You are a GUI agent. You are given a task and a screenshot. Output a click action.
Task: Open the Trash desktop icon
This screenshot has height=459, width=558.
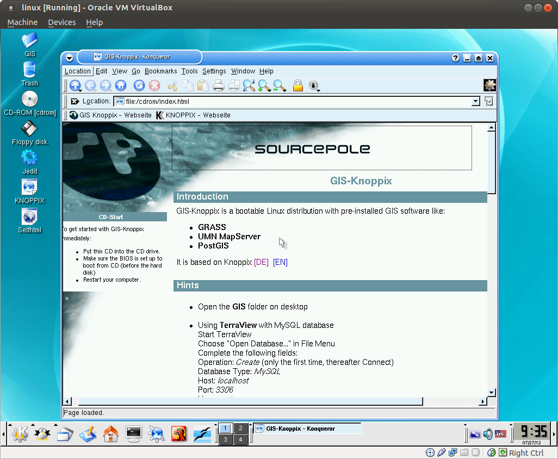[x=29, y=74]
